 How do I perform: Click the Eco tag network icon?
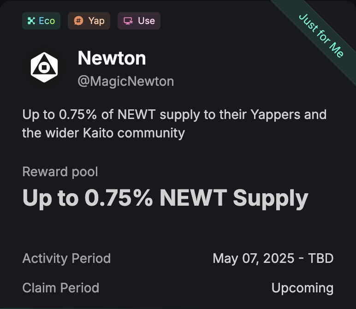coord(31,21)
